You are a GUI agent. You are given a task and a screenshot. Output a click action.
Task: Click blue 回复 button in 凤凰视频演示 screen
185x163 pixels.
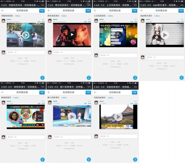(135, 93)
